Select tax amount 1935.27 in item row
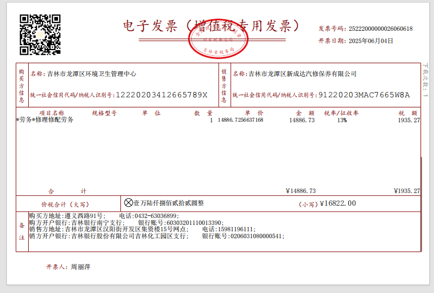The height and width of the screenshot is (293, 434). [x=409, y=120]
